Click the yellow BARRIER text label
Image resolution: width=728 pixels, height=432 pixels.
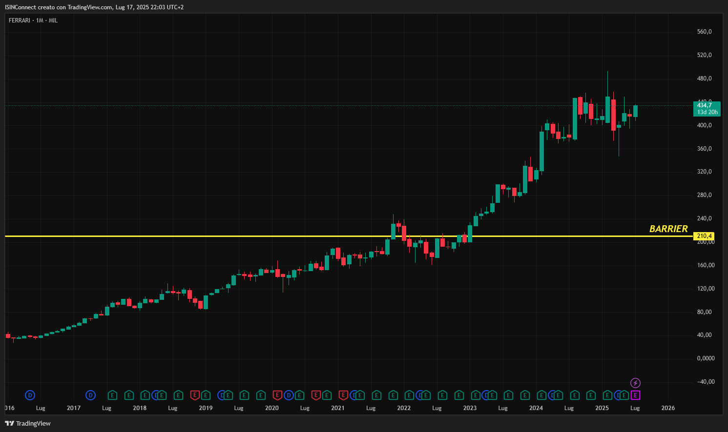668,229
